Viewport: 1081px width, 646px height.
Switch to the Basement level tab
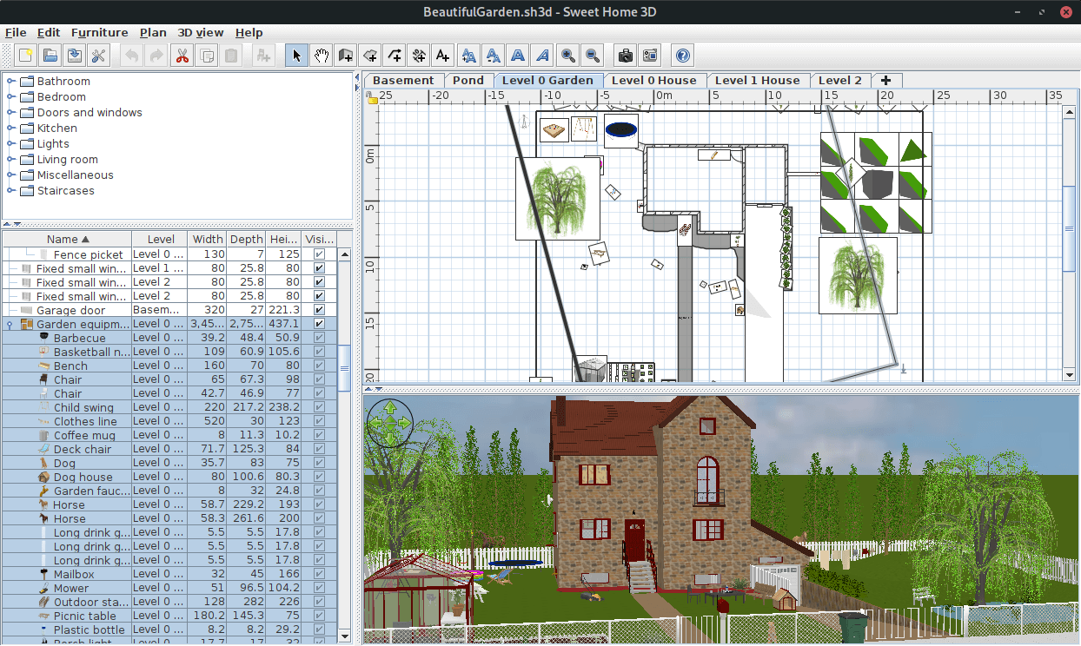[x=403, y=80]
